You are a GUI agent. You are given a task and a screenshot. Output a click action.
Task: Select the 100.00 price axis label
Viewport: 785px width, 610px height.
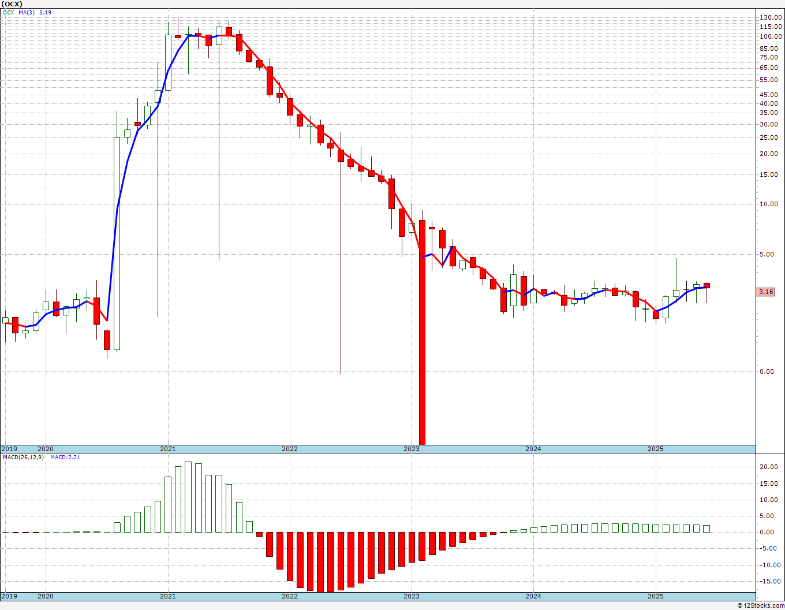(771, 36)
